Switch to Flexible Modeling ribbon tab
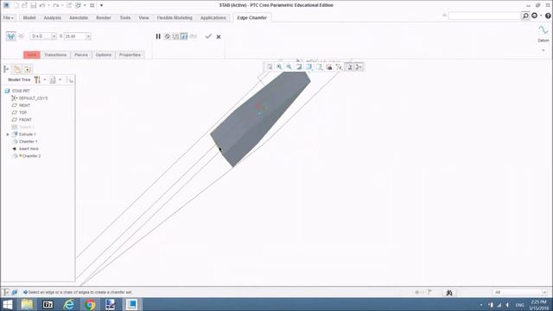 [175, 17]
